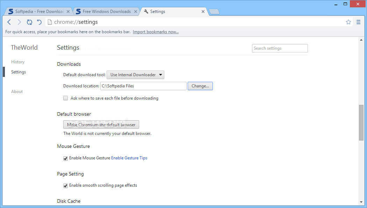Minimize the browser window

pos(336,4)
